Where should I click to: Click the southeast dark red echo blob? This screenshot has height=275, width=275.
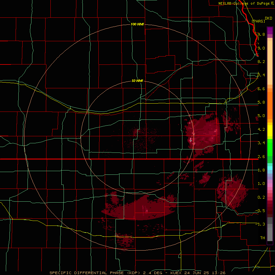tap(232, 193)
